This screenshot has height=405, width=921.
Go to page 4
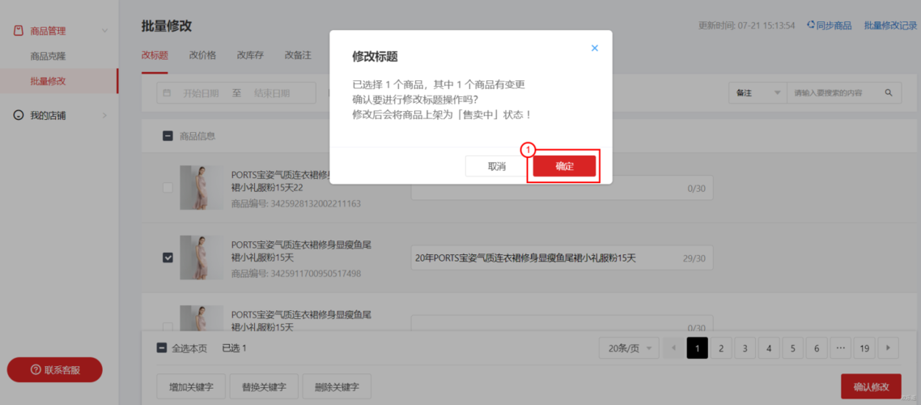769,348
